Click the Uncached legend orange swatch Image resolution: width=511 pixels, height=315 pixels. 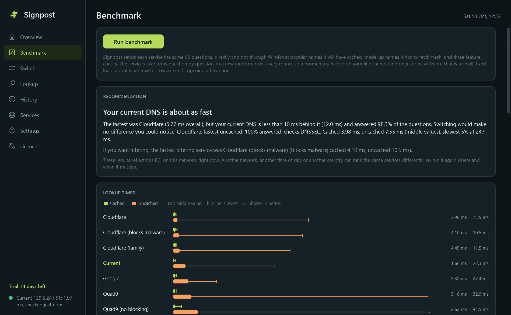[134, 203]
